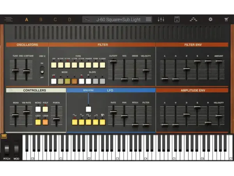Image resolution: width=234 pixels, height=176 pixels.
Task: Enable LEG2 legato mode
Action: (45, 122)
